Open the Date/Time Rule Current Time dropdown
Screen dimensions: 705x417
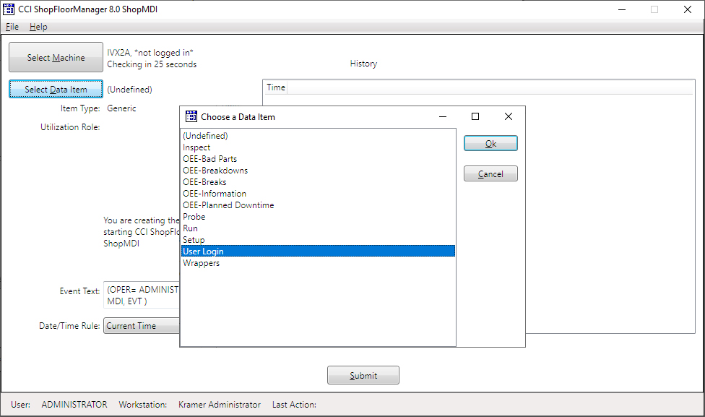[x=142, y=326]
